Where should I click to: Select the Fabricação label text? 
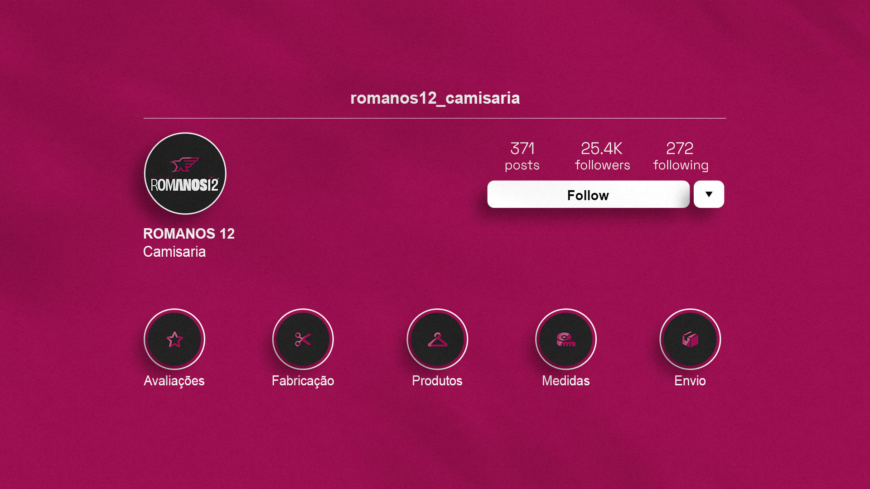(303, 381)
